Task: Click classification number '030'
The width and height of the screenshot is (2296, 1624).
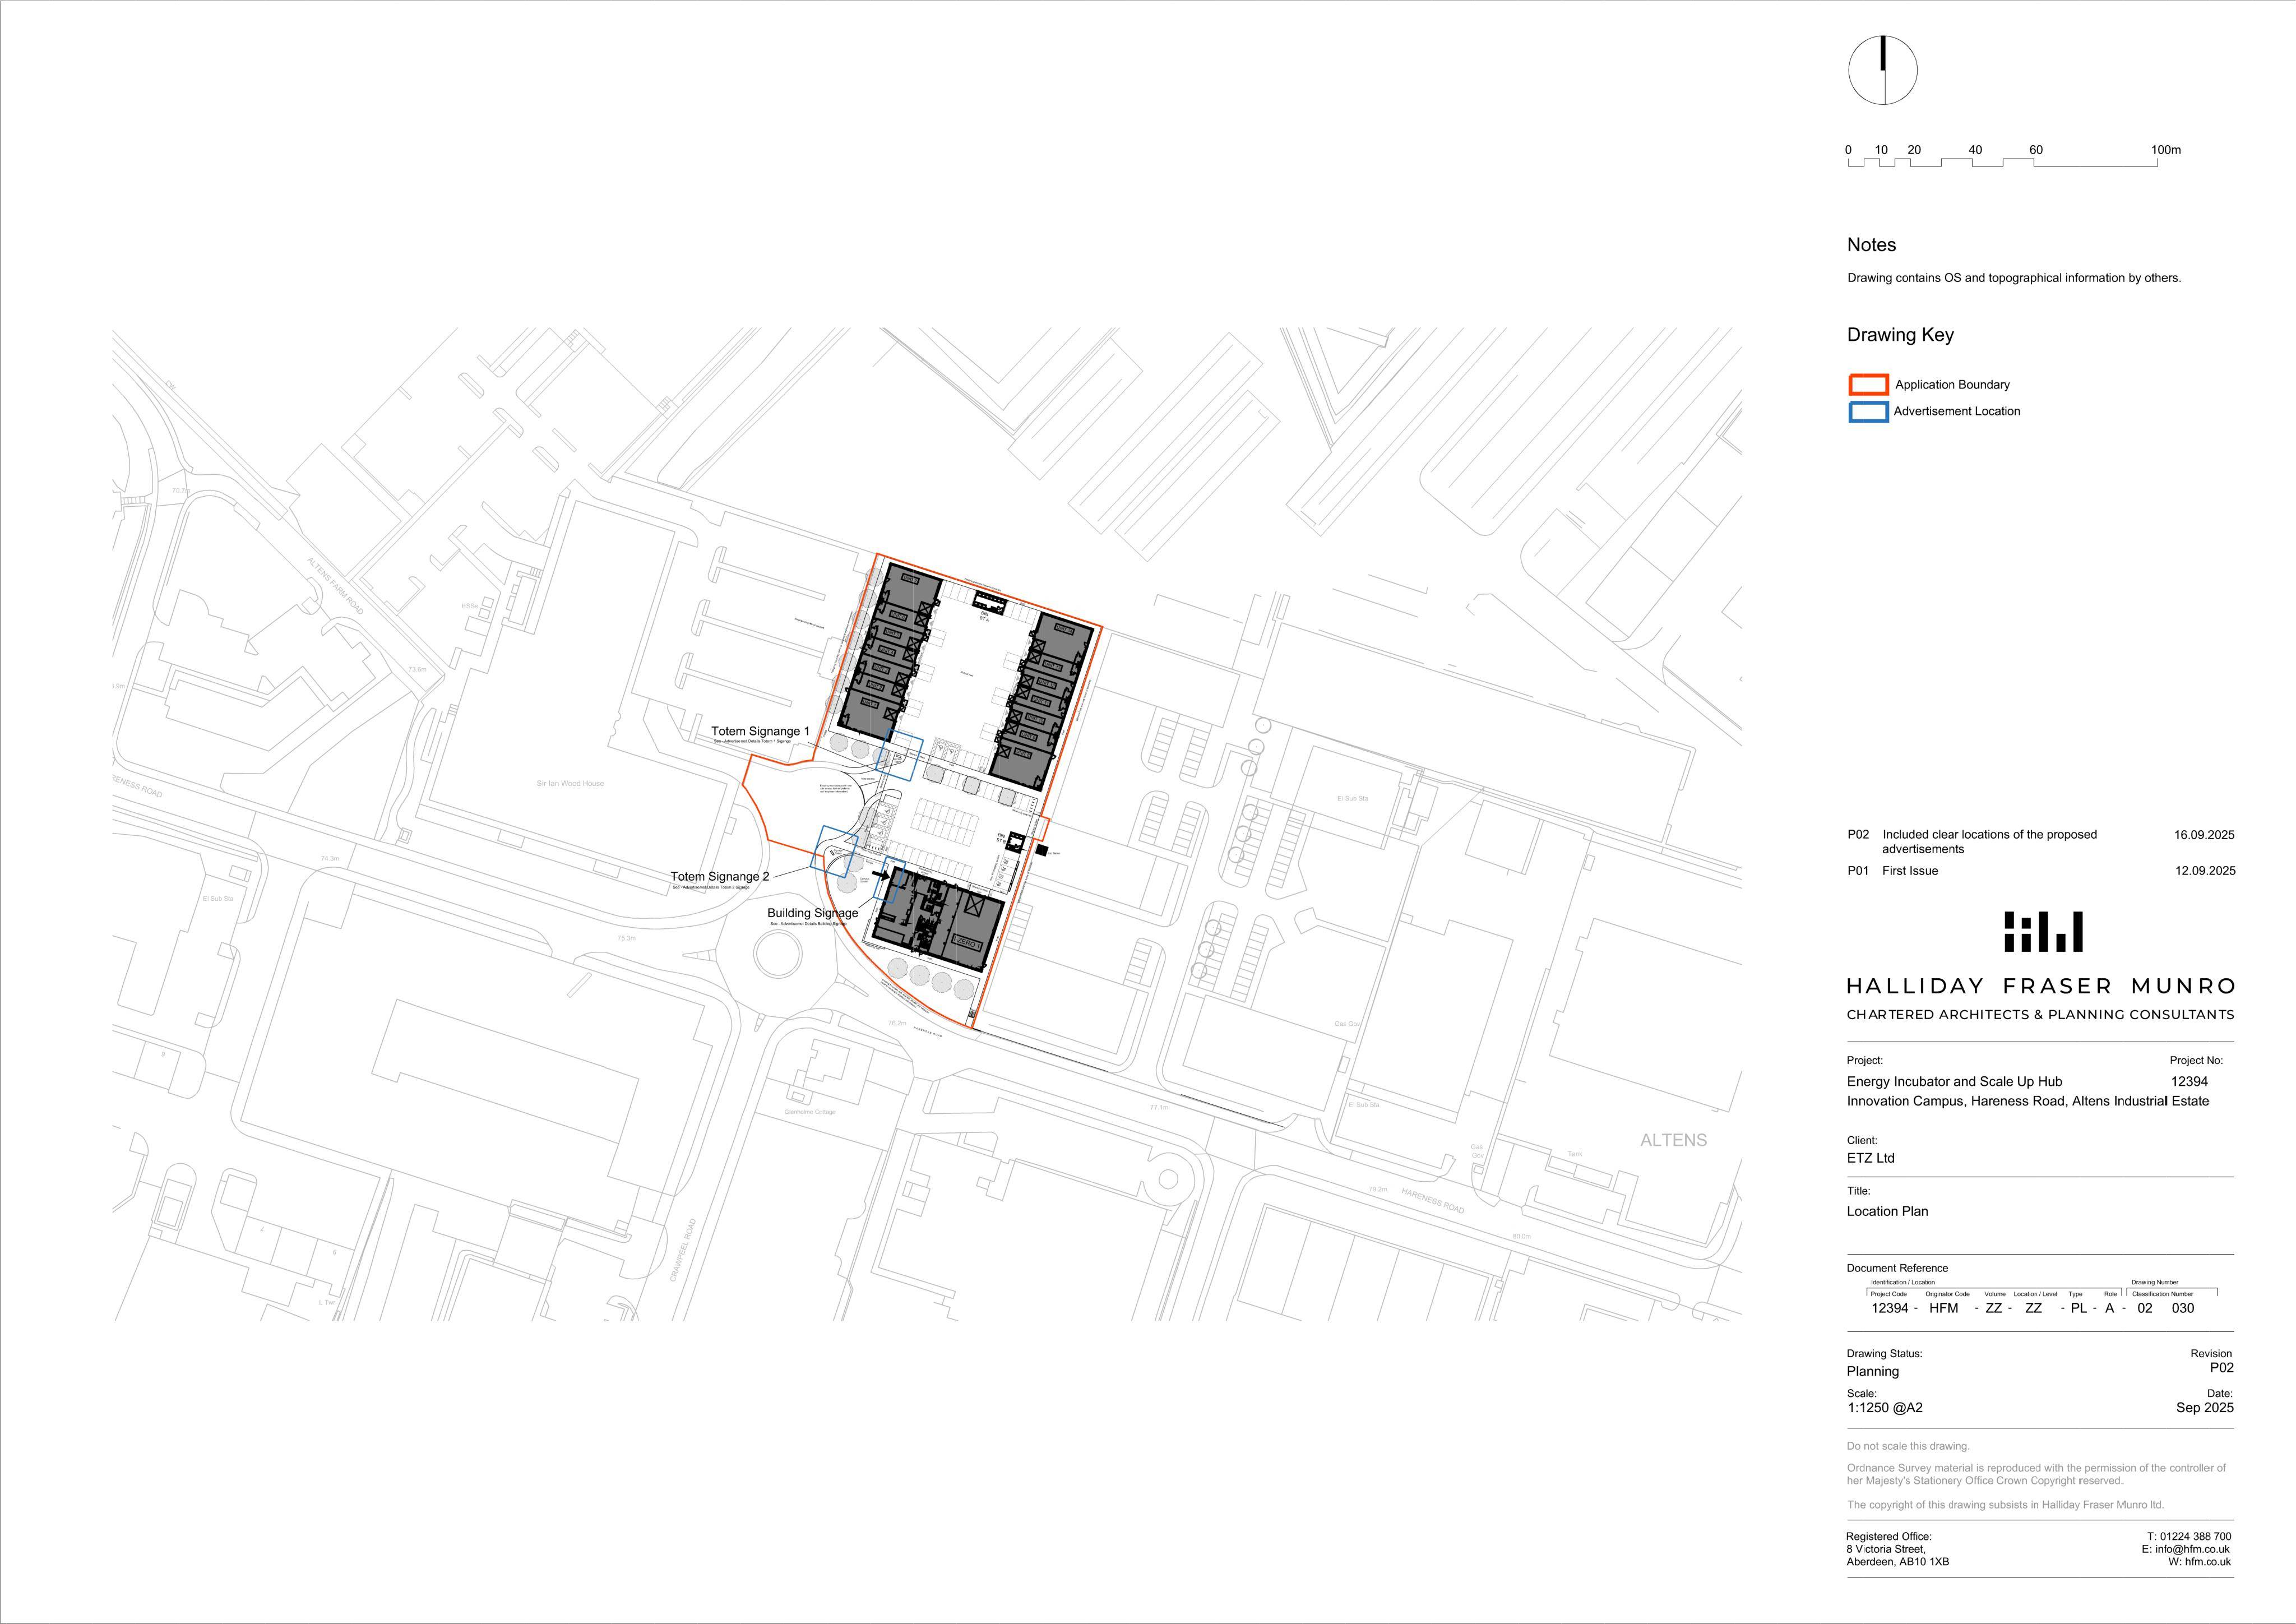Action: [2183, 1308]
